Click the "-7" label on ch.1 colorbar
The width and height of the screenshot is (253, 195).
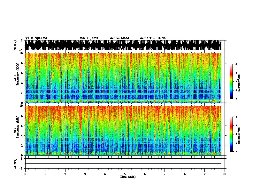(x=236, y=99)
